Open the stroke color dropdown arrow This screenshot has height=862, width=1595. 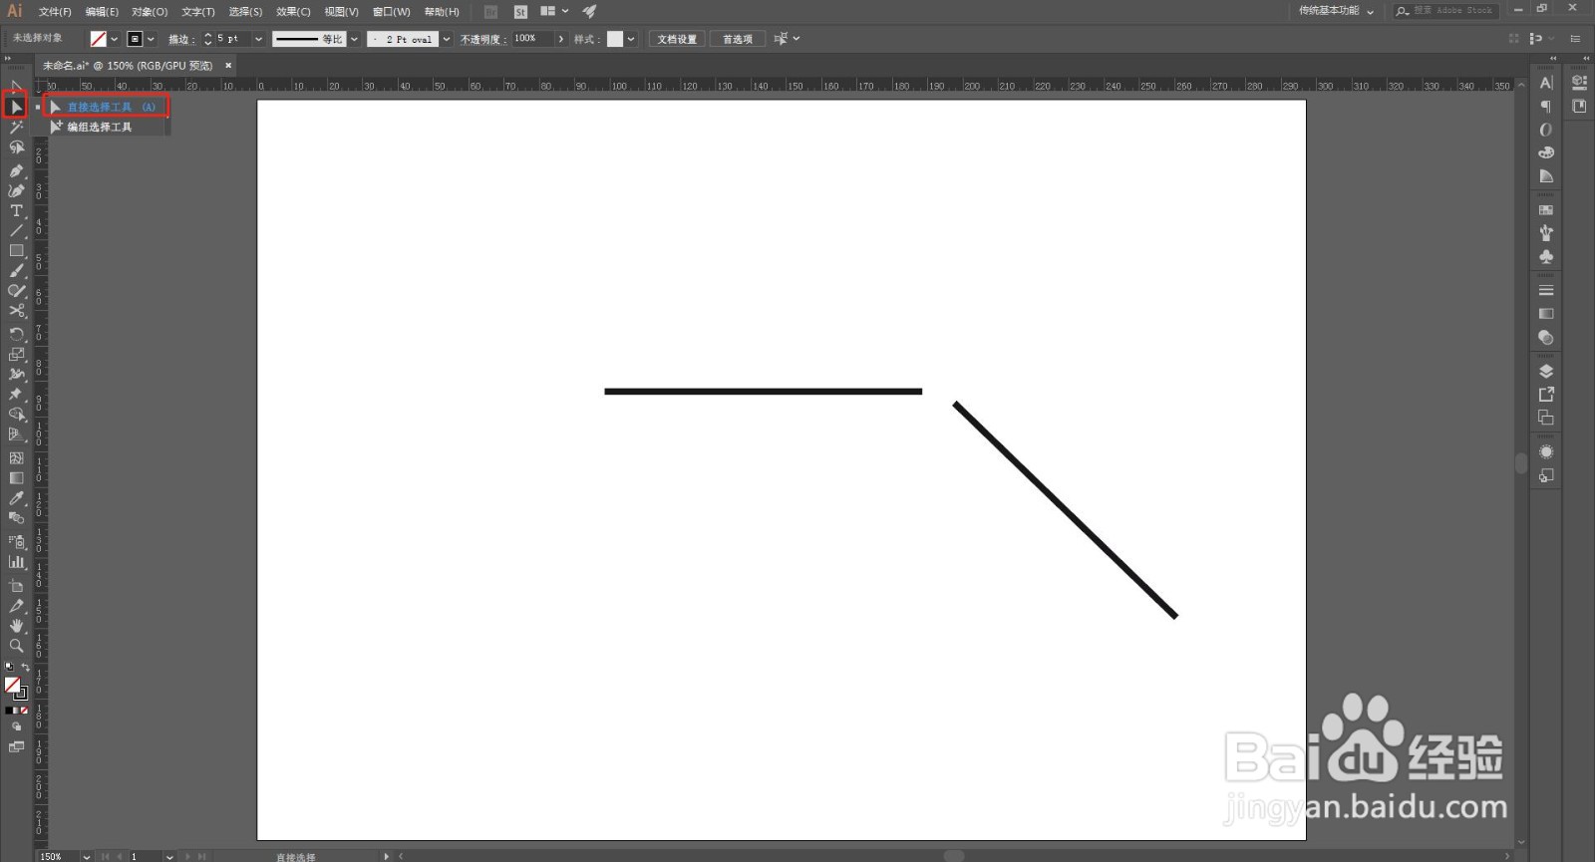[151, 39]
